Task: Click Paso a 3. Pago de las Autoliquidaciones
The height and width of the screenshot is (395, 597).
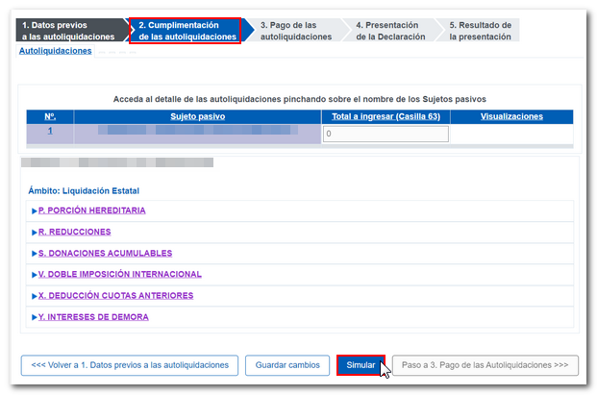Action: (485, 365)
